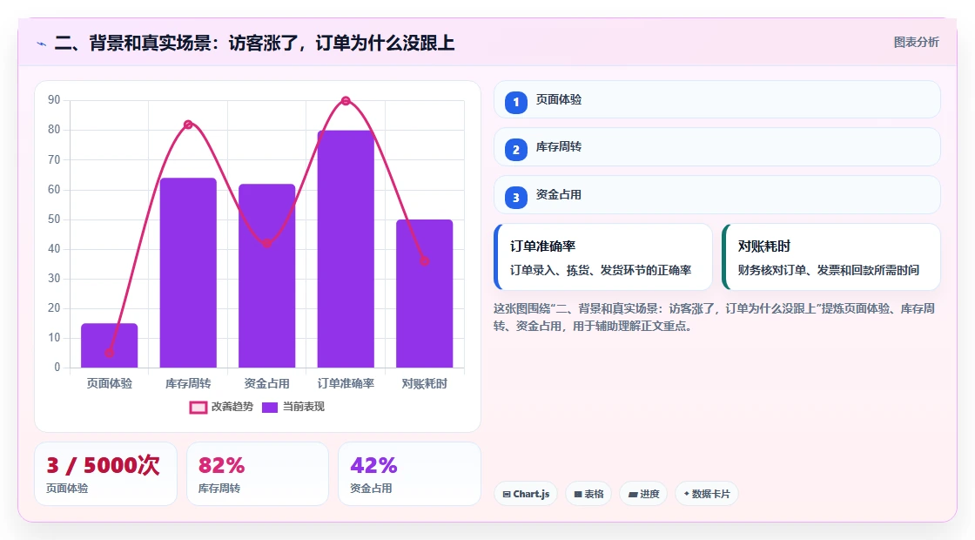This screenshot has width=975, height=540.
Task: Click the 订单录入、拣货、发货环节的正确率 description
Action: (x=601, y=270)
